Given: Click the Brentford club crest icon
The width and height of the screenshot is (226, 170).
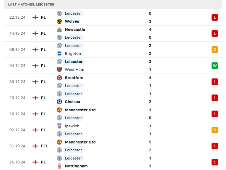Looking at the screenshot, I should (59, 78).
